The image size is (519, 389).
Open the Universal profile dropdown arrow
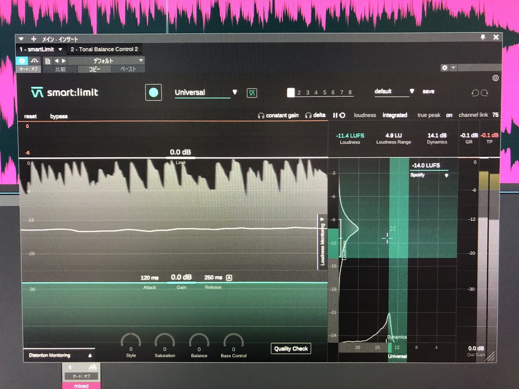point(235,92)
